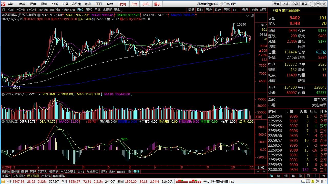Select the macd主图 tab
This screenshot has height=184, width=328.
pyautogui.click(x=124, y=172)
